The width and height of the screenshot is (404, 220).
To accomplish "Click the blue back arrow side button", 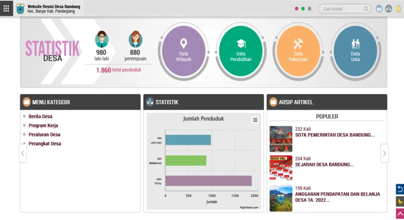I will click(x=400, y=189).
